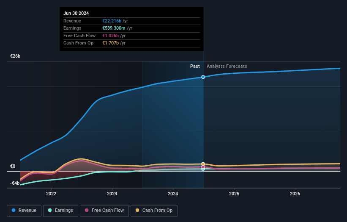Screen dimensions: 347x222
Task: Toggle the Cash From Op legend button
Action: point(154,211)
